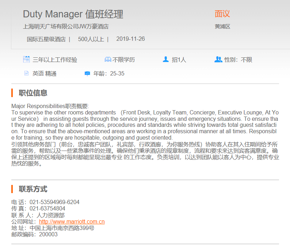Click the 国际五星级酒店 hotel type label
This screenshot has height=248, width=290.
click(x=46, y=39)
